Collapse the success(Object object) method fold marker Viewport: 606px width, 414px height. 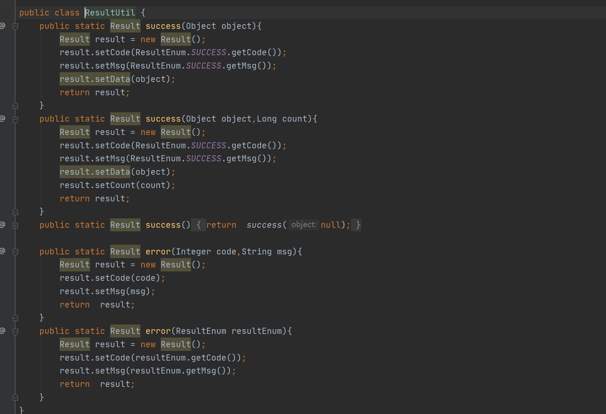[15, 26]
